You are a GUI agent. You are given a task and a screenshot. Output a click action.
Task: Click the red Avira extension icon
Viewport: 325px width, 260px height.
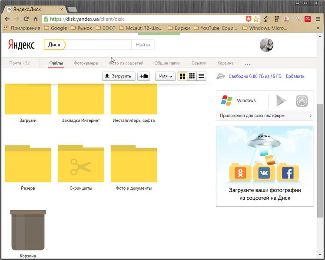point(308,19)
